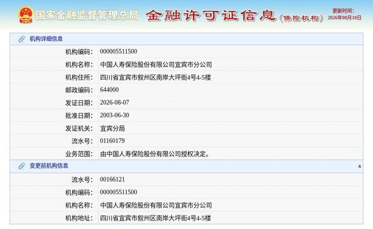Select issuing authority 宜宾分局
This screenshot has width=373, height=229.
pos(112,129)
